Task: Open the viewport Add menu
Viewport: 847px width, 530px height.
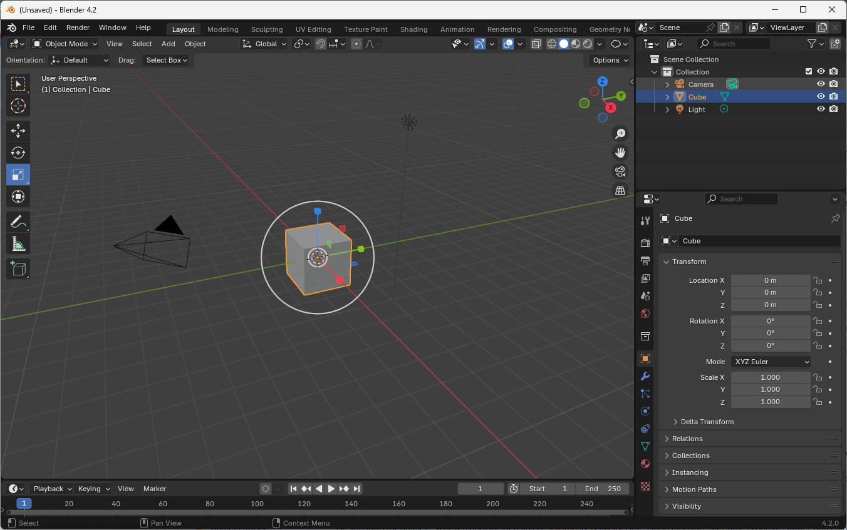Action: (x=169, y=44)
